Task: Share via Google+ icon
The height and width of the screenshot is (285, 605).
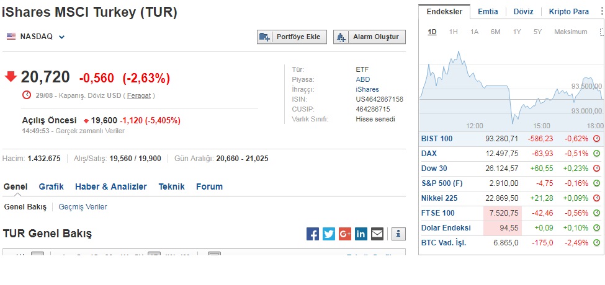Action: 345,234
